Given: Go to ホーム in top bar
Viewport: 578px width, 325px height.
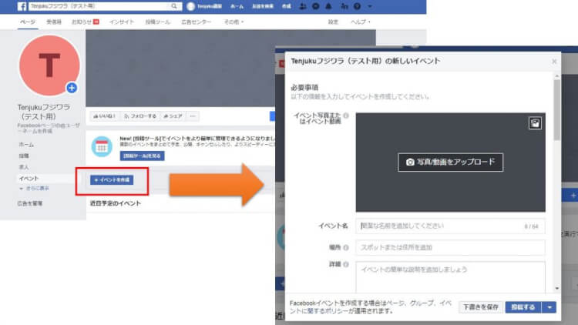Looking at the screenshot, I should click(237, 6).
